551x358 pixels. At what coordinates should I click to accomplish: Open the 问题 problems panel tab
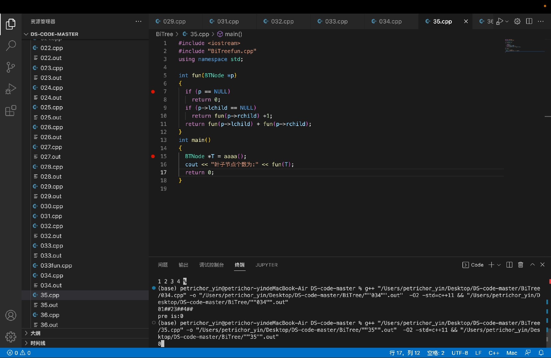coord(163,265)
